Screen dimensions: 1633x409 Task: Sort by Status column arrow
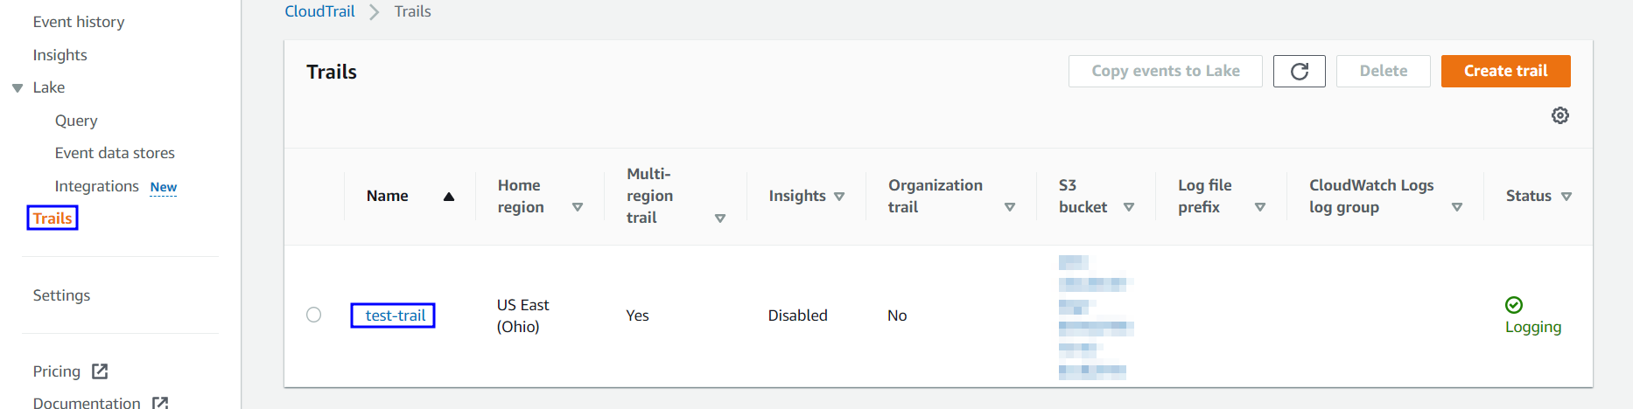(1566, 197)
